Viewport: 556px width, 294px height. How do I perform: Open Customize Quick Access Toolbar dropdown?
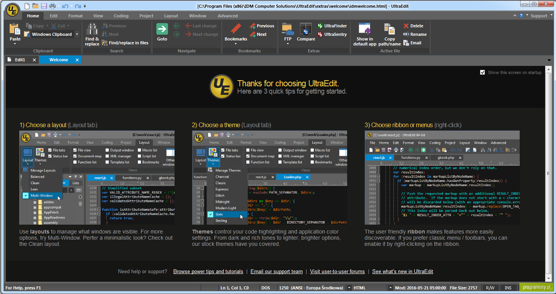85,6
